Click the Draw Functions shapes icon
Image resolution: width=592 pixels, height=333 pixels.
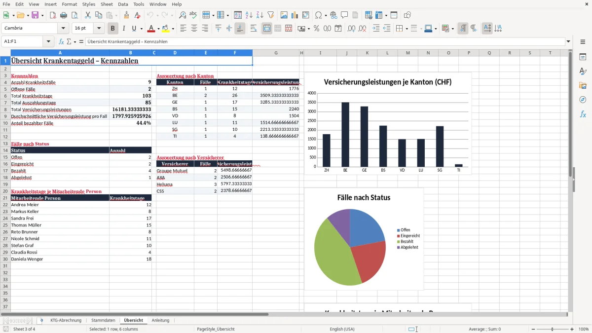click(407, 15)
